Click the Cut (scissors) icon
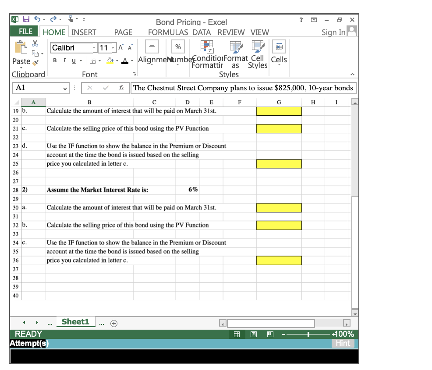Screen dimensions: 432x370 click(35, 43)
